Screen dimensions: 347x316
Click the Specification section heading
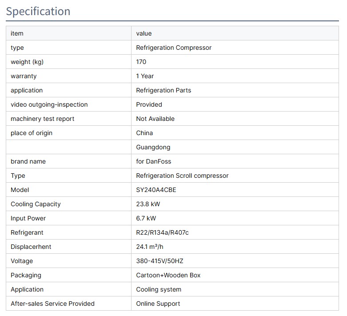pyautogui.click(x=38, y=11)
